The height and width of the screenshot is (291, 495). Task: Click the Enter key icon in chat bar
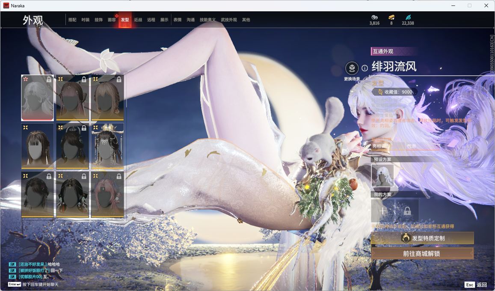[x=15, y=284]
